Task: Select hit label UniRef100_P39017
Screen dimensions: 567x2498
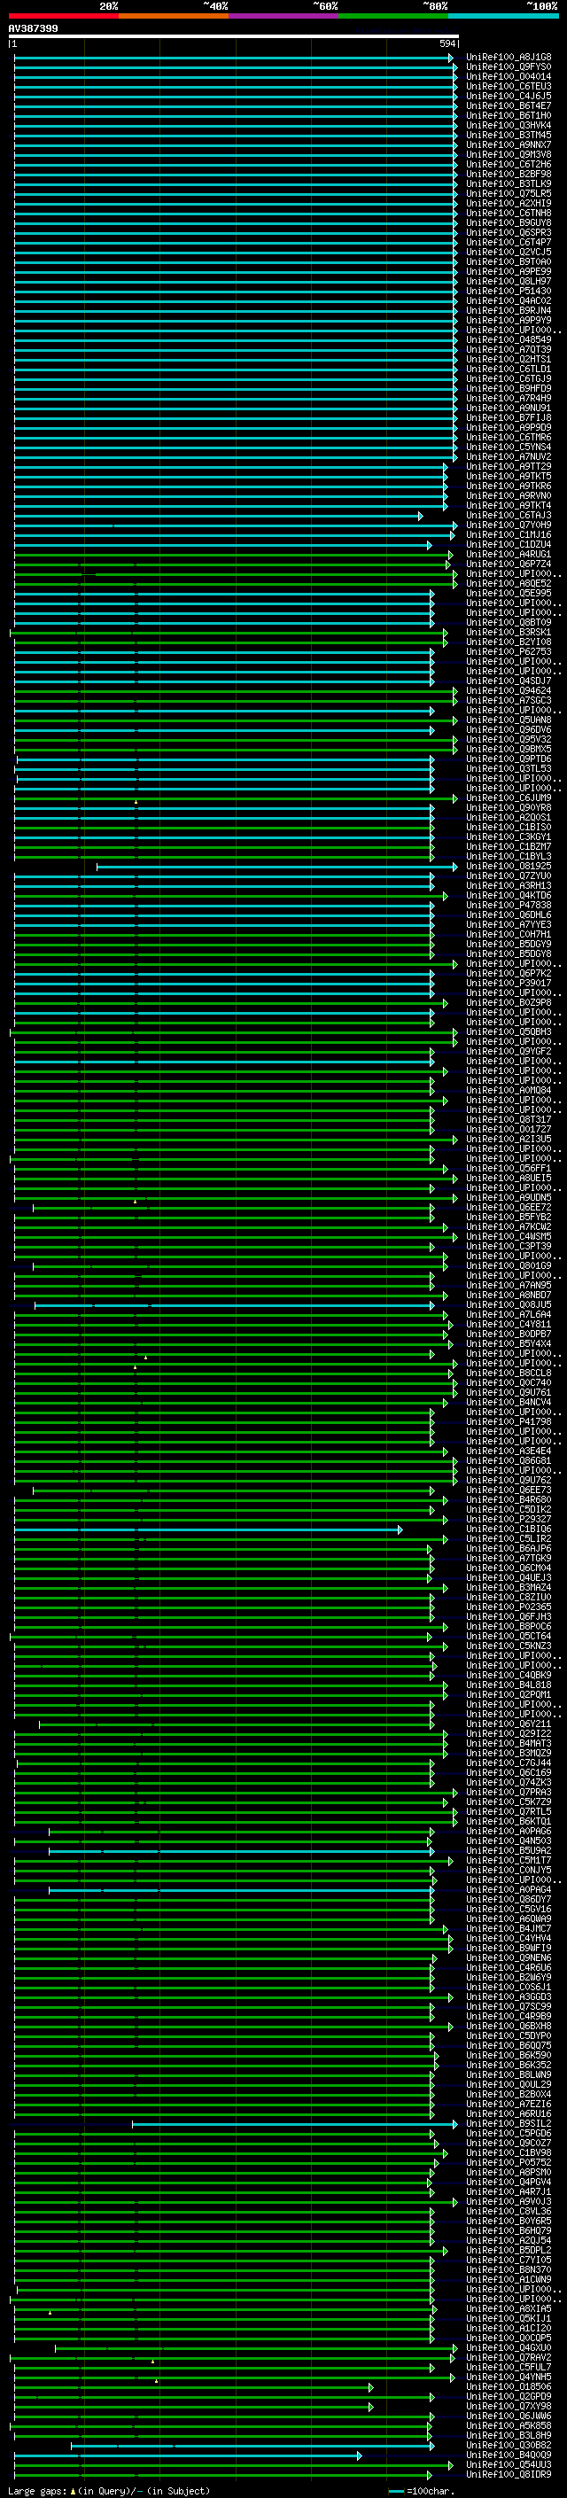Action: [509, 983]
